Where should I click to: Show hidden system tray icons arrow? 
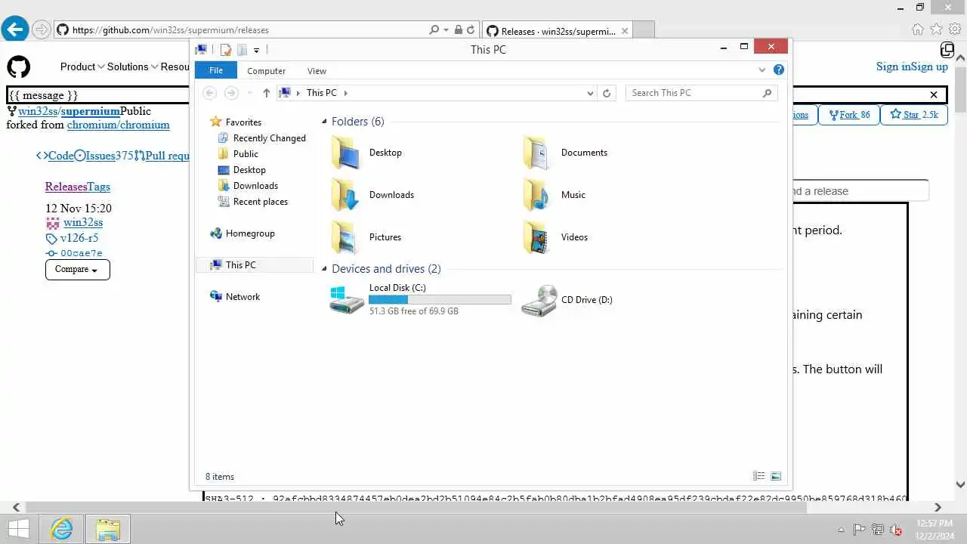pos(842,530)
